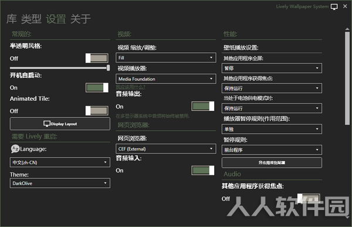Click the Audio section heading
The height and width of the screenshot is (227, 352).
pos(232,174)
